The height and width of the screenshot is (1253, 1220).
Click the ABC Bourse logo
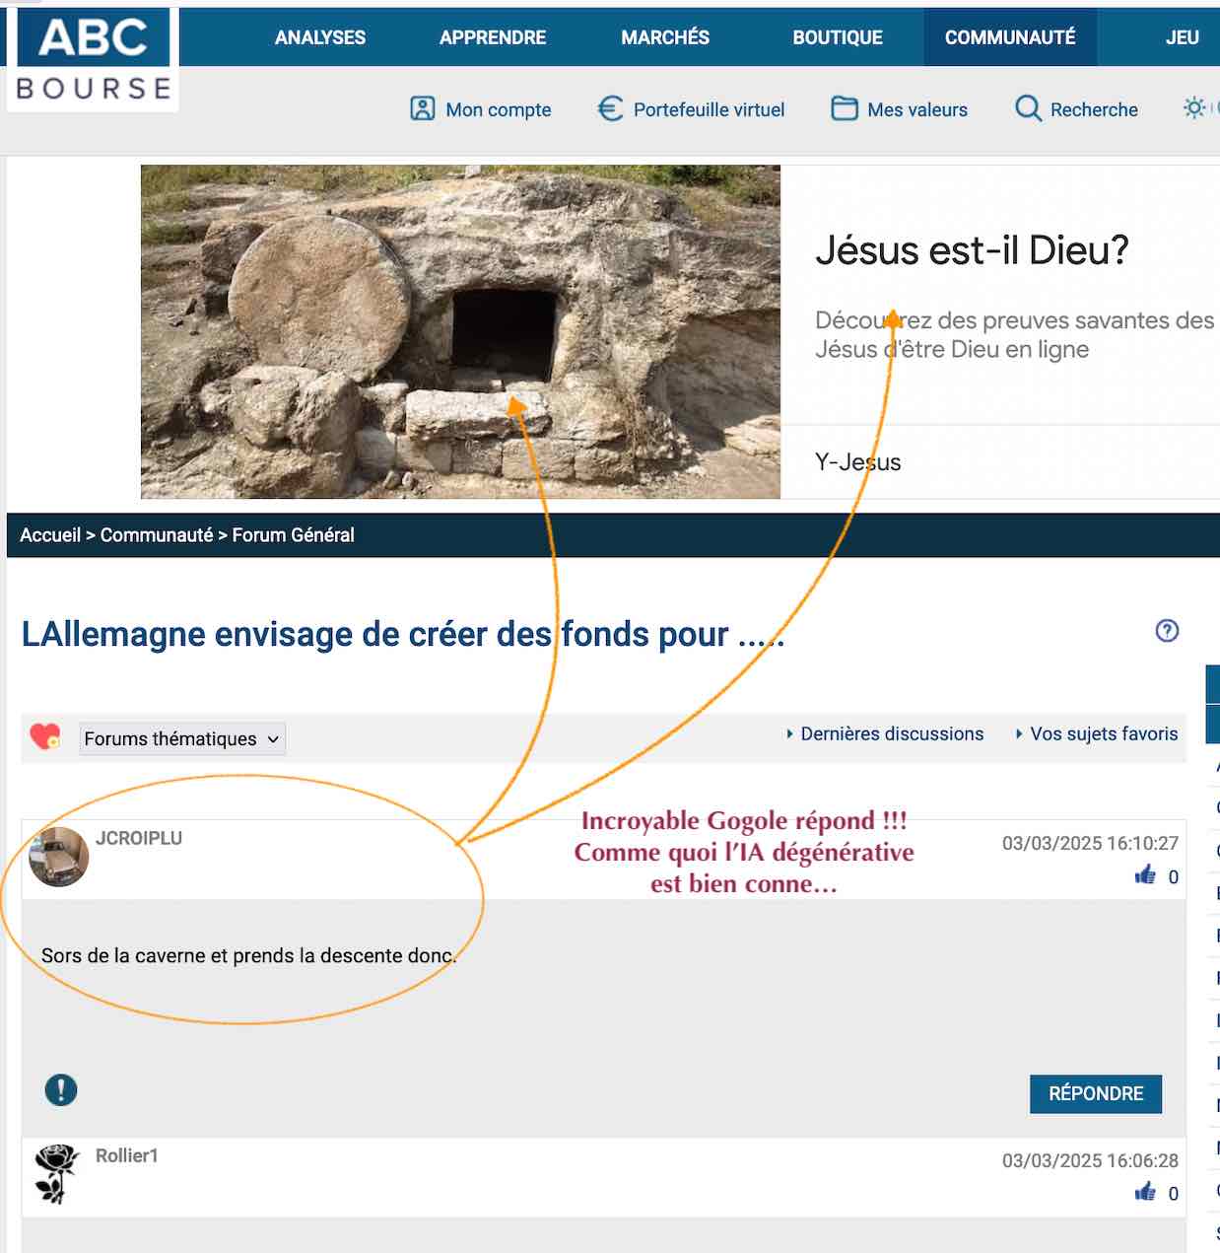pos(93,59)
